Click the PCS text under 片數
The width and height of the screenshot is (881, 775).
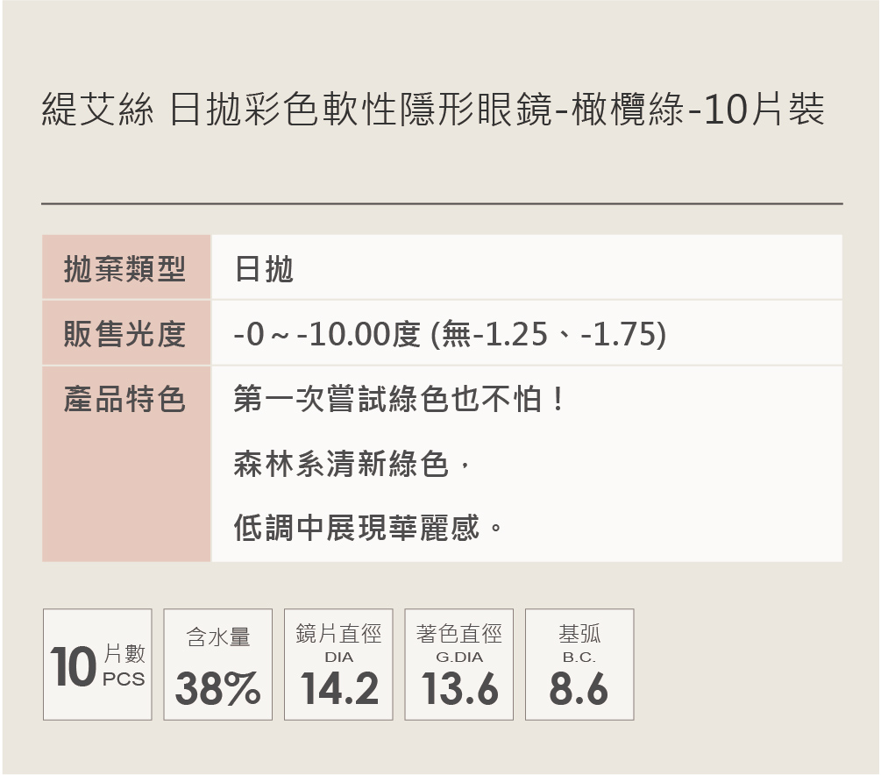(124, 679)
